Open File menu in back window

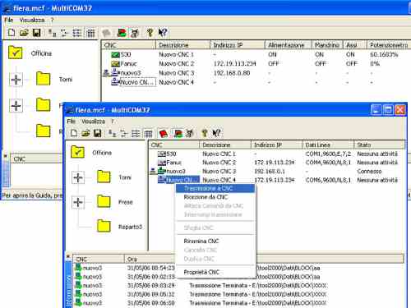9,20
